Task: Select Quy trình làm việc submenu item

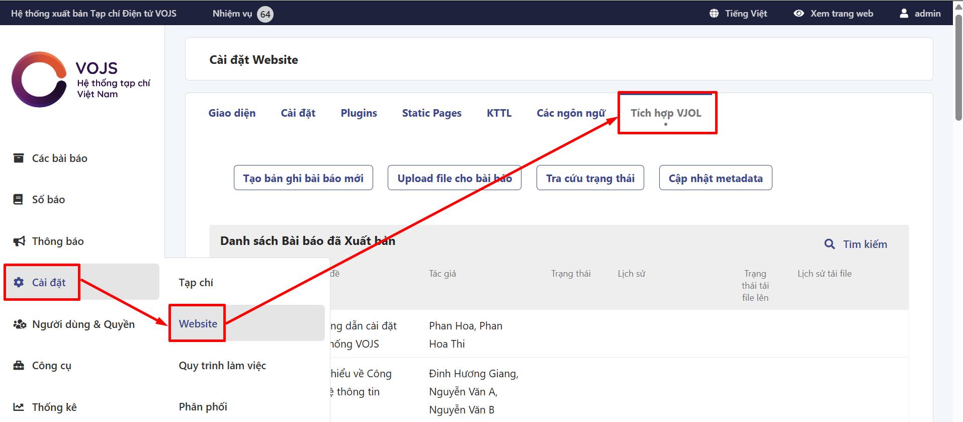Action: [222, 366]
